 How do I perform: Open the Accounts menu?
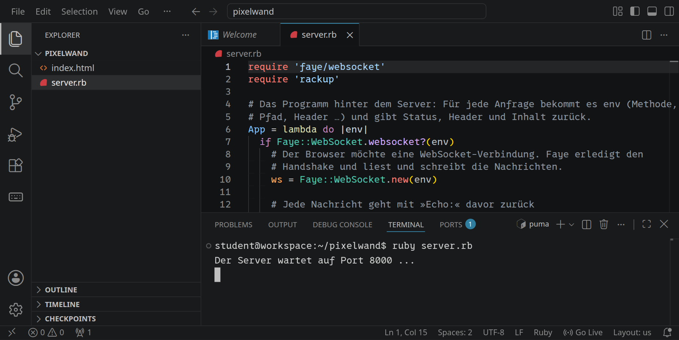pos(15,278)
